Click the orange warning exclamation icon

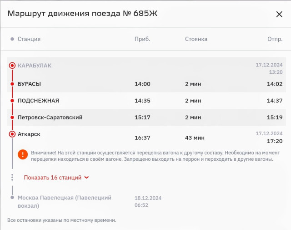point(23,154)
